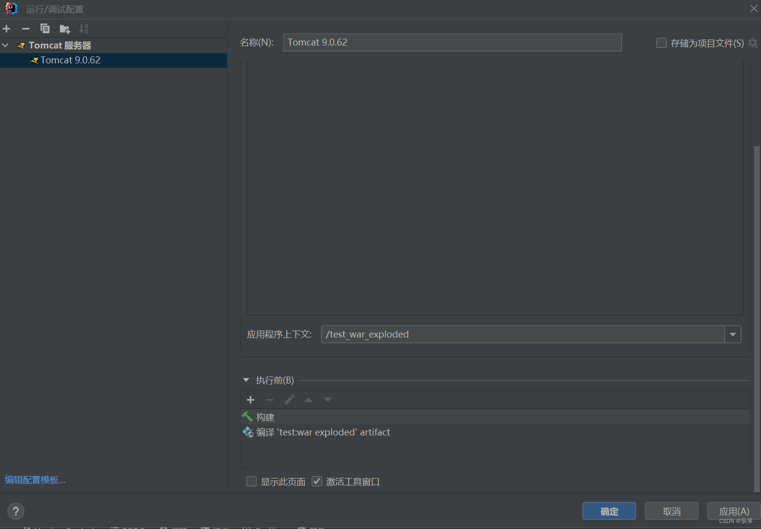The width and height of the screenshot is (761, 529).
Task: Open the application context dropdown arrow
Action: [x=733, y=335]
